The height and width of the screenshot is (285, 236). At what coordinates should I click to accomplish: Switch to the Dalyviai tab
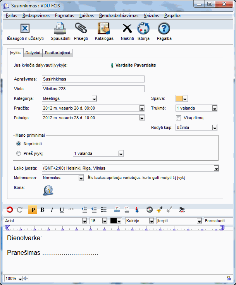pos(33,53)
